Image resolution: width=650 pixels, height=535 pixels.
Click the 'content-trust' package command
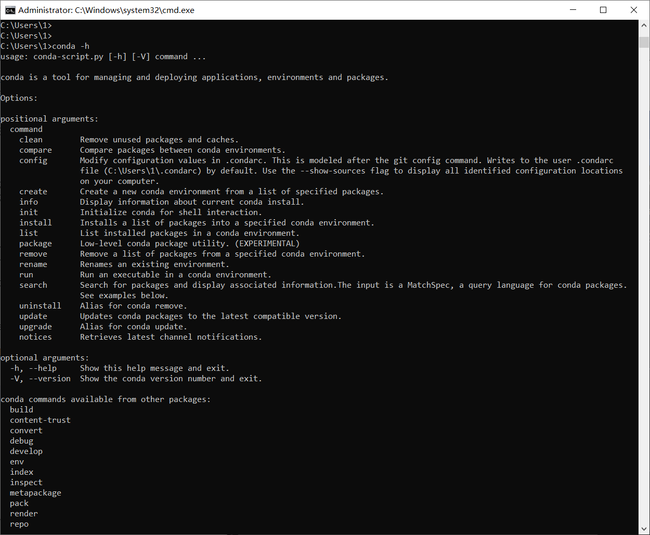41,420
